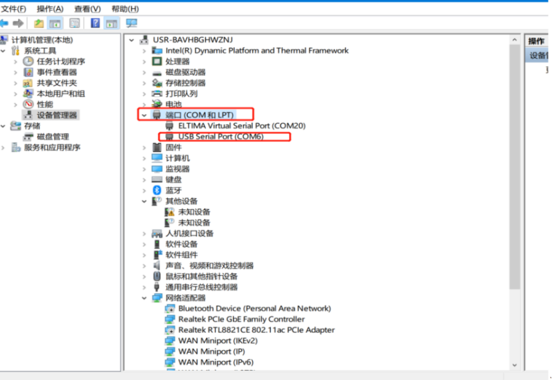Select 磁盘管理 in left pane
Image resolution: width=552 pixels, height=380 pixels.
coord(52,137)
